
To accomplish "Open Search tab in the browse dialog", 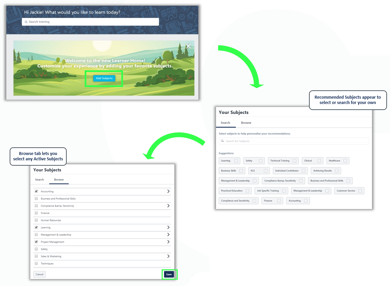I will pyautogui.click(x=39, y=180).
